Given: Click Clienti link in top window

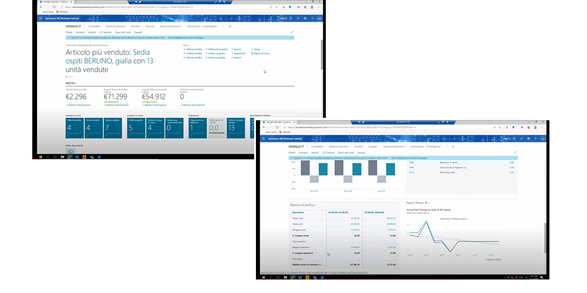Looking at the screenshot, I should pyautogui.click(x=70, y=32).
